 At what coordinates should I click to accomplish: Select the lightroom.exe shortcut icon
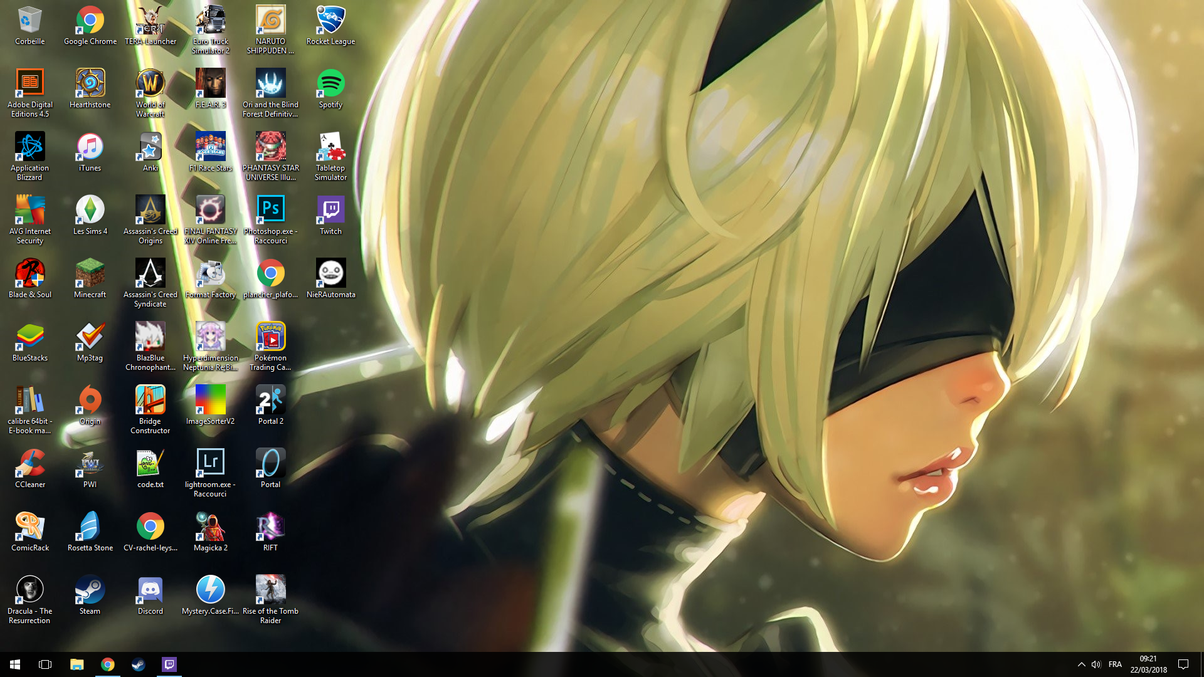[x=211, y=473]
